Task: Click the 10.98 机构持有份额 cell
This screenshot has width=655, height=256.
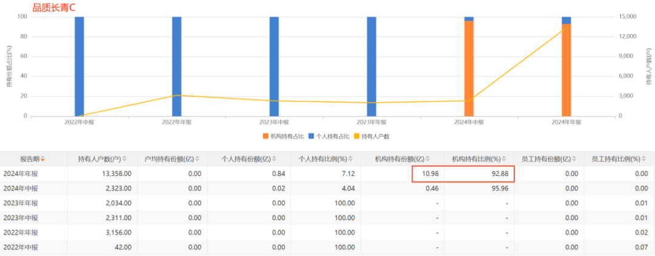Action: (430, 173)
